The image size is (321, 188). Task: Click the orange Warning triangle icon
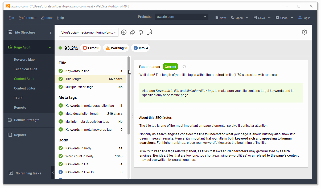(108, 48)
